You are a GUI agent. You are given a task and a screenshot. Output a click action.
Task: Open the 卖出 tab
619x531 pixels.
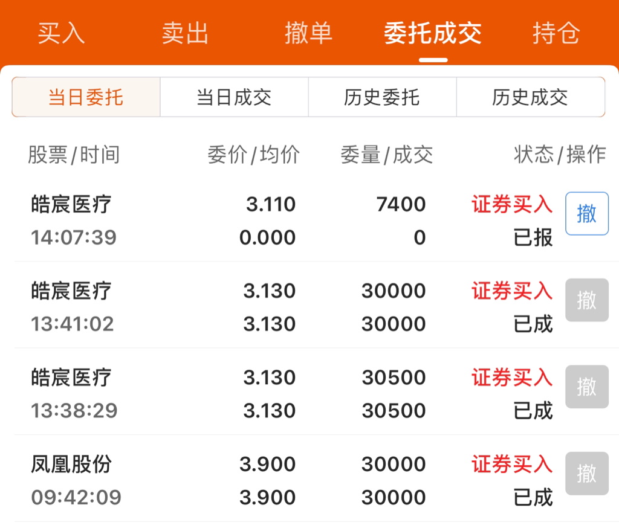pyautogui.click(x=185, y=33)
